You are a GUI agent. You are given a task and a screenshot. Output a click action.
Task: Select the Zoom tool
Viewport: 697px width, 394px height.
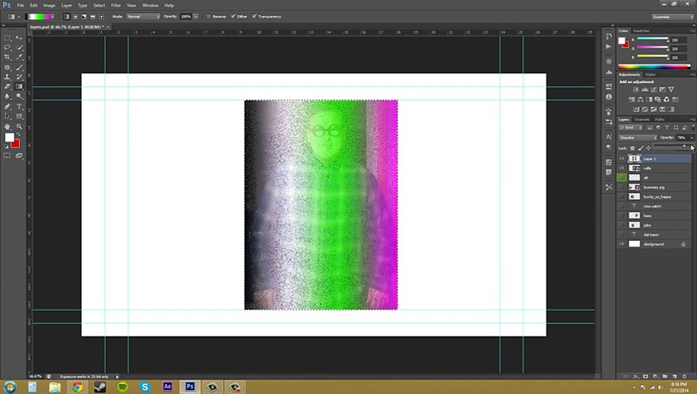click(x=19, y=126)
